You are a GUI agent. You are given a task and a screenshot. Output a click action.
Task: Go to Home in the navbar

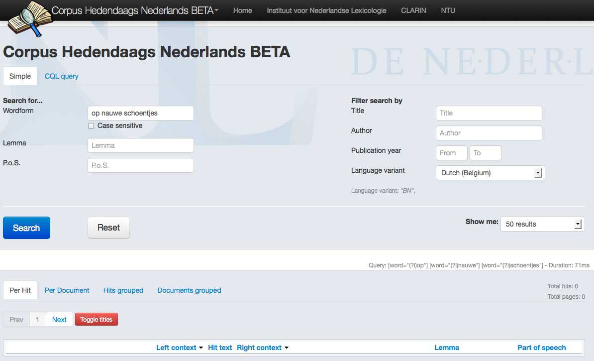pos(242,10)
